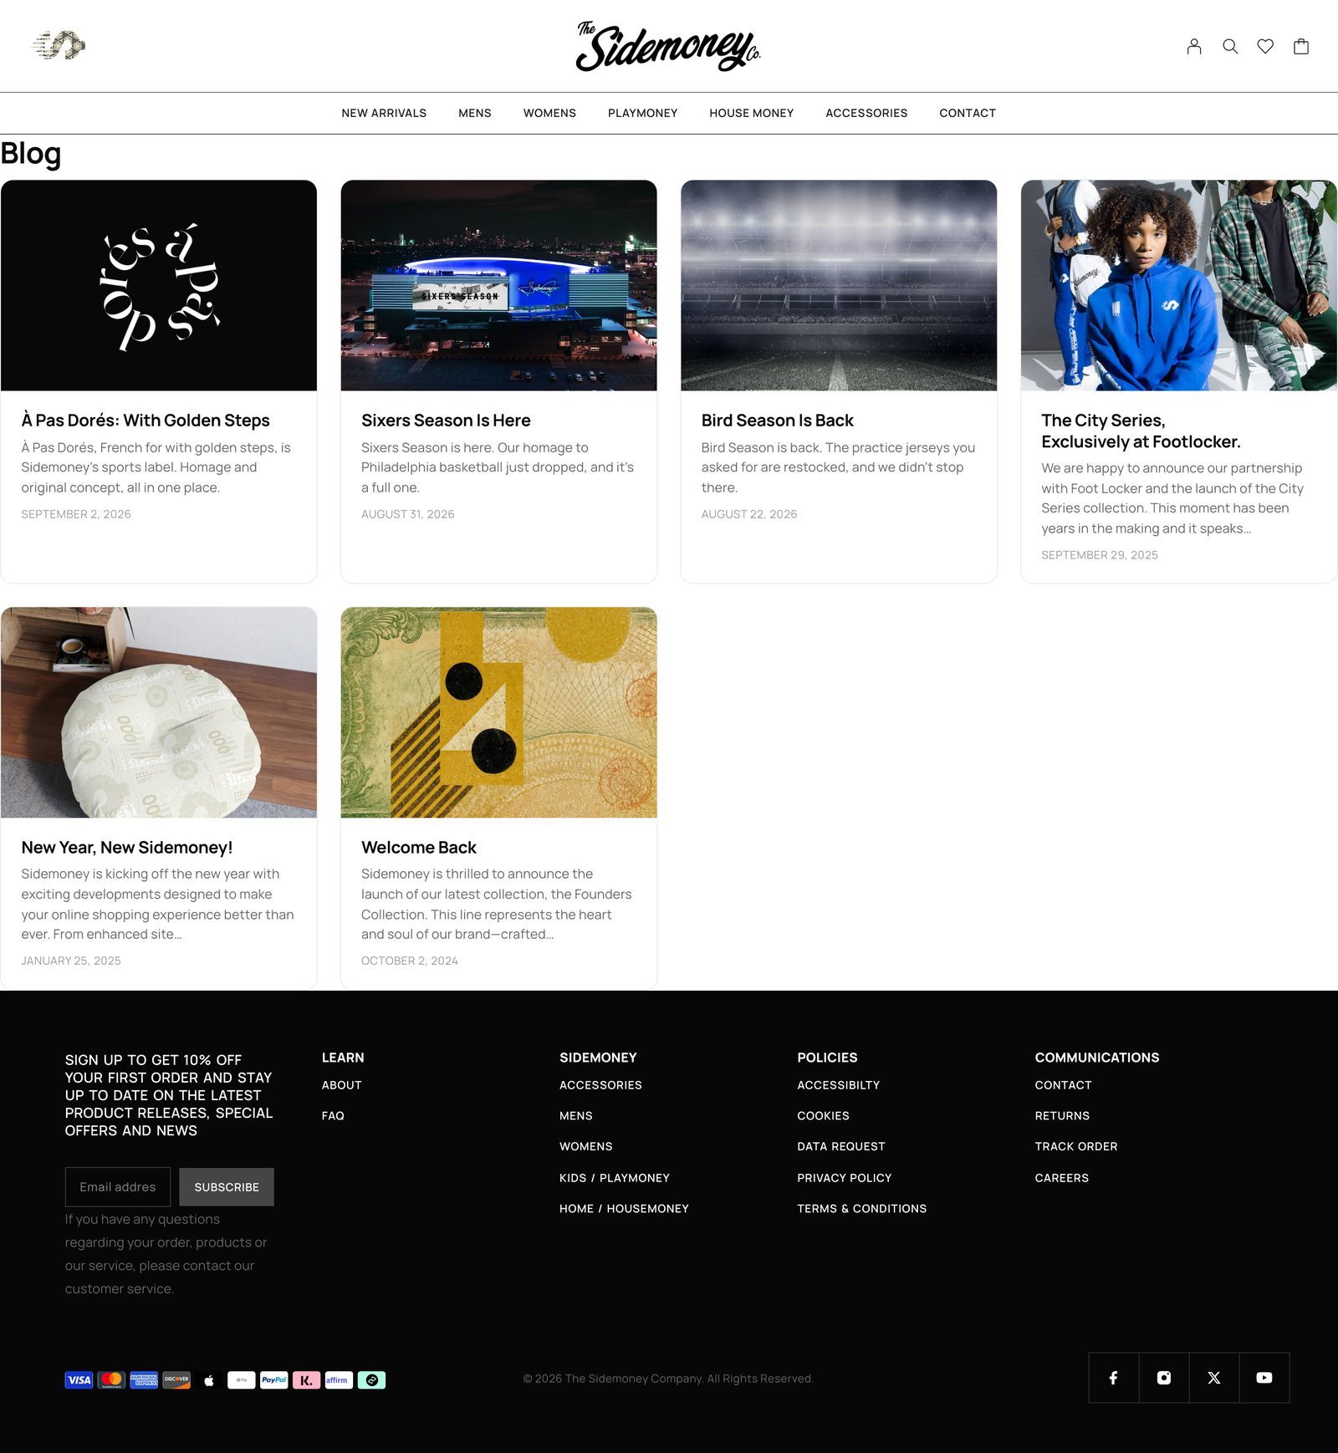Click the Discover payment icon
The height and width of the screenshot is (1453, 1338).
pos(176,1379)
